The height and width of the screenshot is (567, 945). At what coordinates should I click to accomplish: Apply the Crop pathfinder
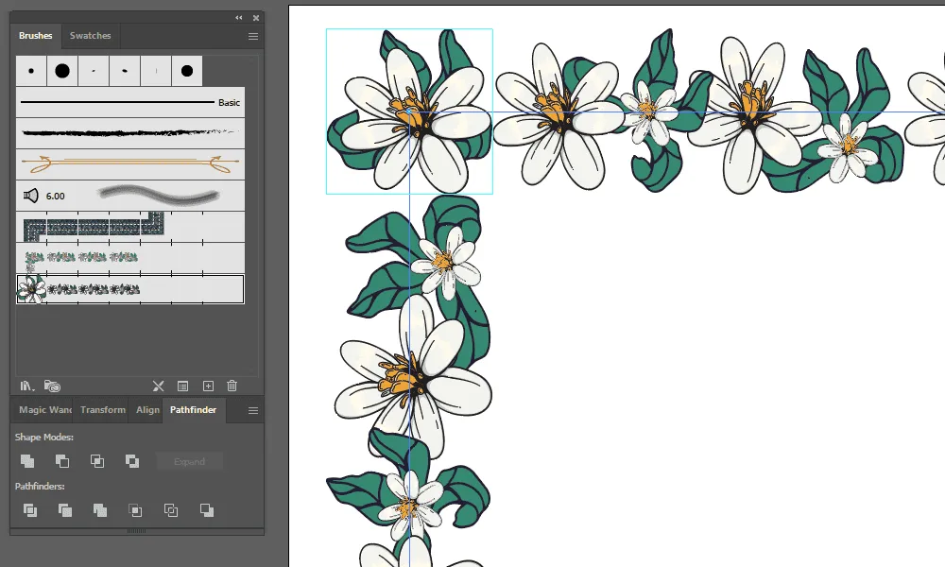pyautogui.click(x=135, y=510)
